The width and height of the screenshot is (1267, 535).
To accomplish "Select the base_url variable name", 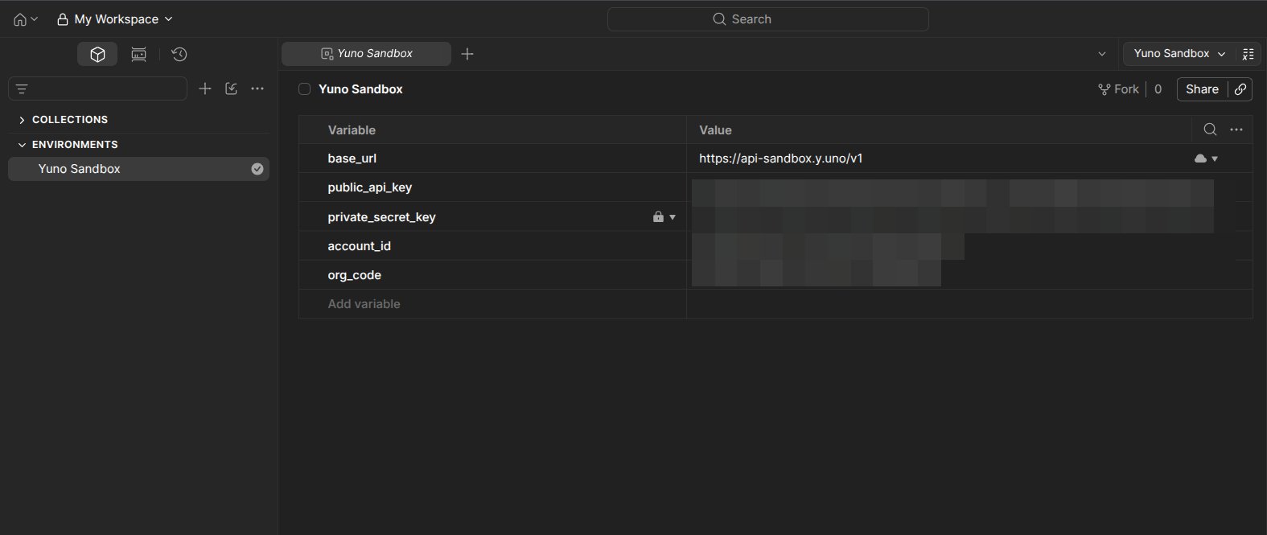I will click(352, 158).
